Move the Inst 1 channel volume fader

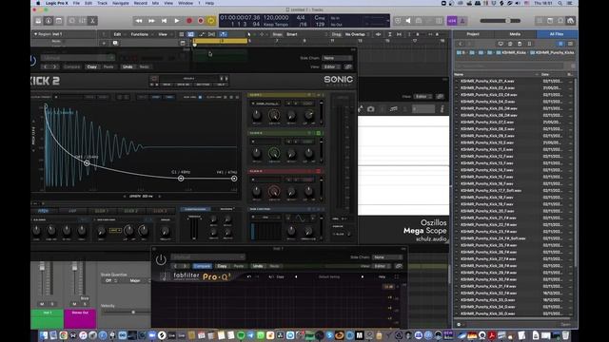click(x=42, y=268)
